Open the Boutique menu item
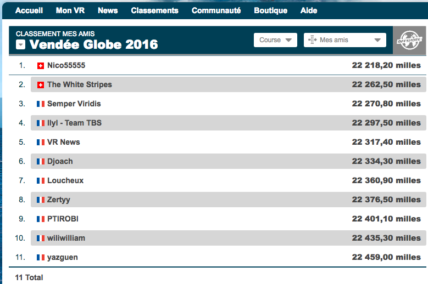Image resolution: width=428 pixels, height=284 pixels. (x=270, y=10)
